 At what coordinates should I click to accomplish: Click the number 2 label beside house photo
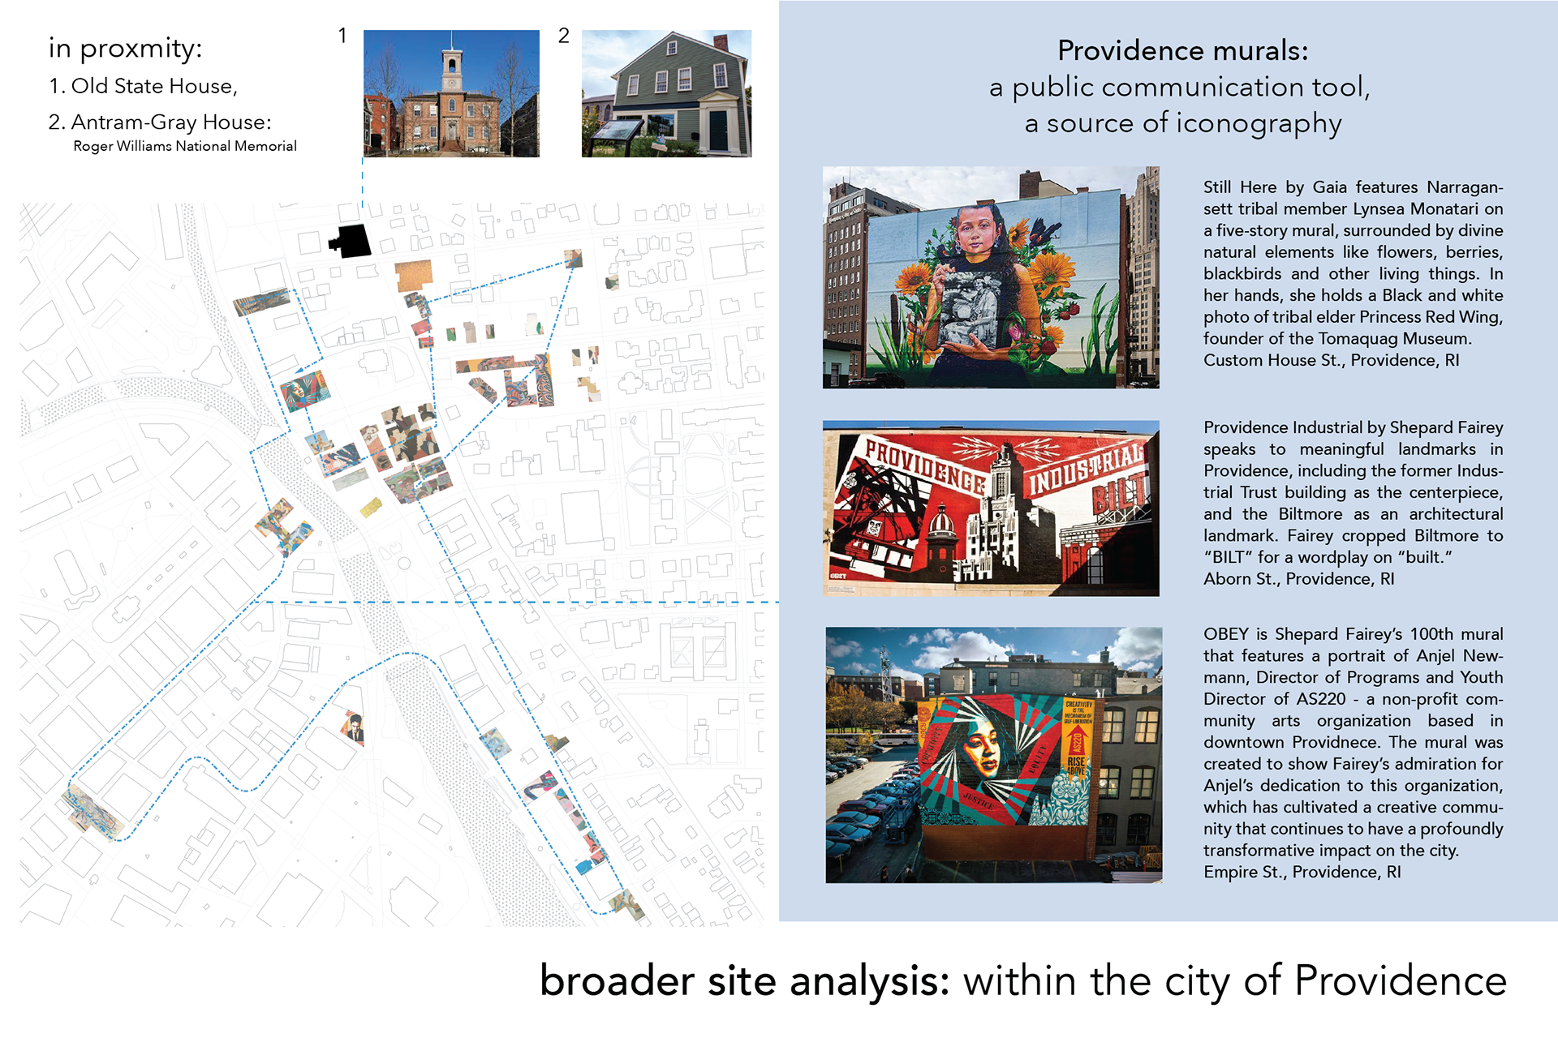[x=563, y=36]
